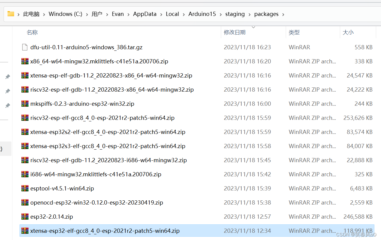Select xtensa-esp32-elf-gcc8_4_0-esp-2021r2-patch5-win64.zip name
Image resolution: width=381 pixels, height=240 pixels.
click(x=105, y=231)
